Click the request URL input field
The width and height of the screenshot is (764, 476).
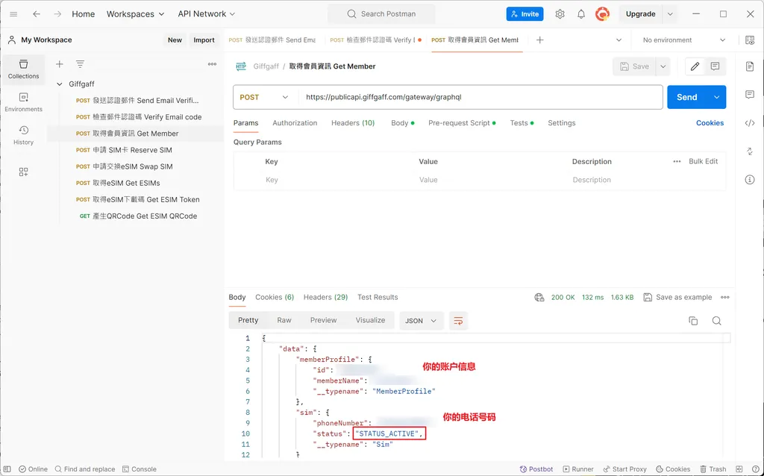[x=477, y=97]
